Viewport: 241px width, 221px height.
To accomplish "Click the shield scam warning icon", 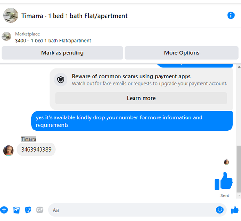I will point(61,79).
